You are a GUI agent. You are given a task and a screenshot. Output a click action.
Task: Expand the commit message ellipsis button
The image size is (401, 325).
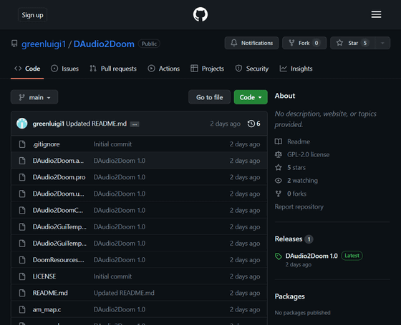tap(135, 124)
